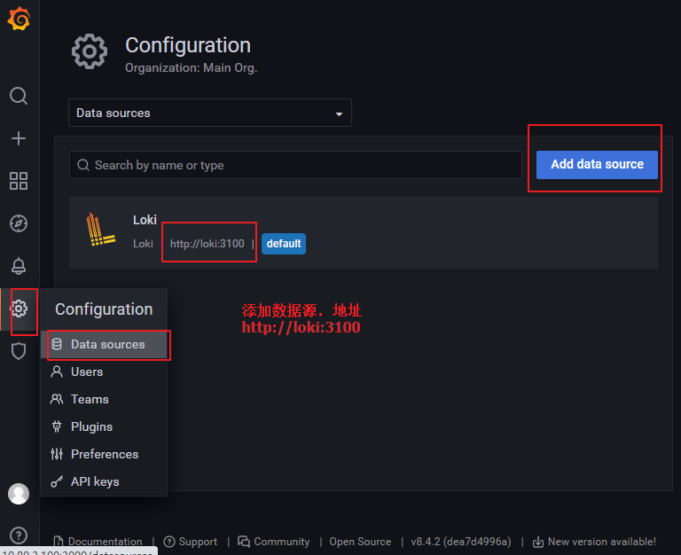The height and width of the screenshot is (555, 681).
Task: Click the database icon beside Data sources
Action: 57,344
